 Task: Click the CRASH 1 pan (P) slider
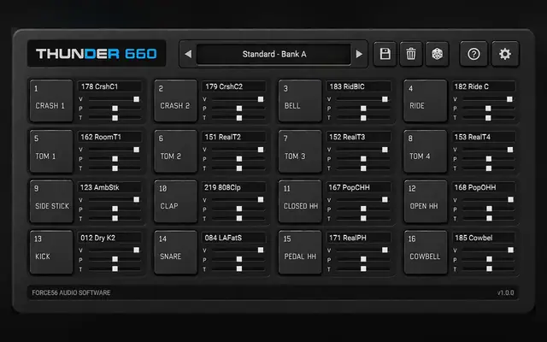[115, 109]
